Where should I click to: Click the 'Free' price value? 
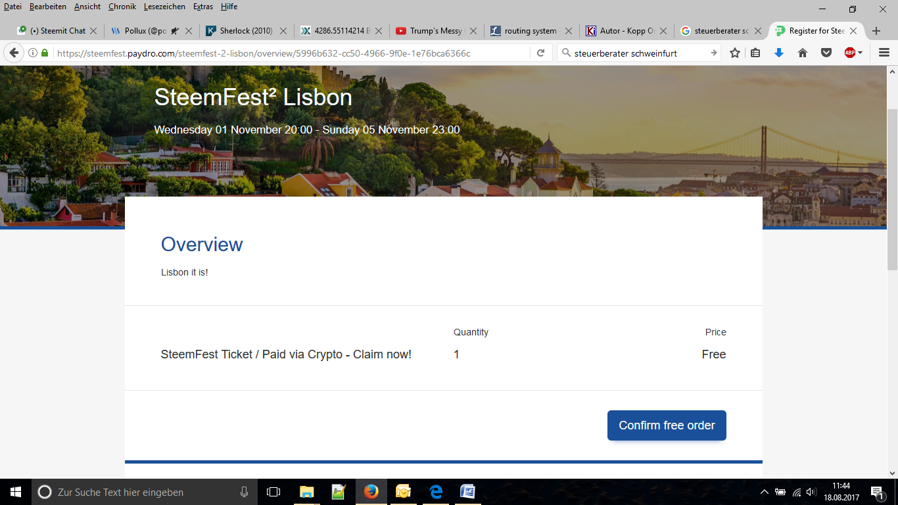point(714,354)
